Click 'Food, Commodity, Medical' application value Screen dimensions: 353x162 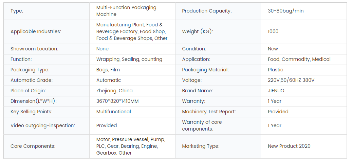pyautogui.click(x=299, y=60)
